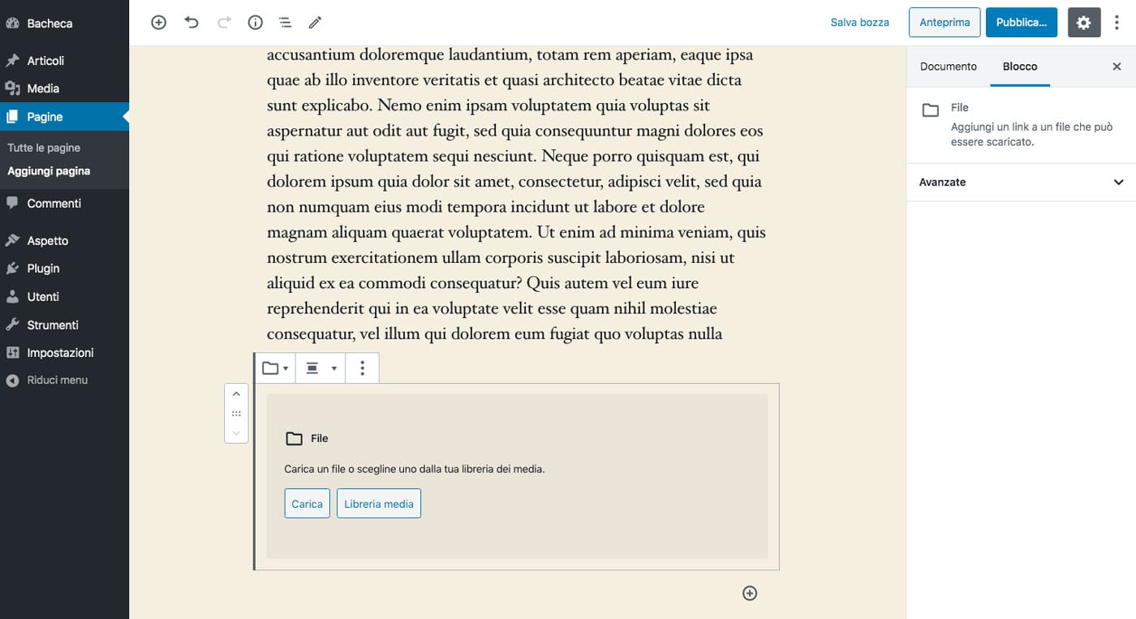The height and width of the screenshot is (619, 1136).
Task: Click the Pubblica button
Action: click(x=1022, y=23)
